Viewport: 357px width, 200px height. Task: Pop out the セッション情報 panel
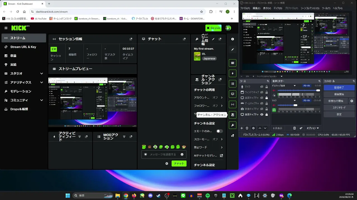coord(131,39)
